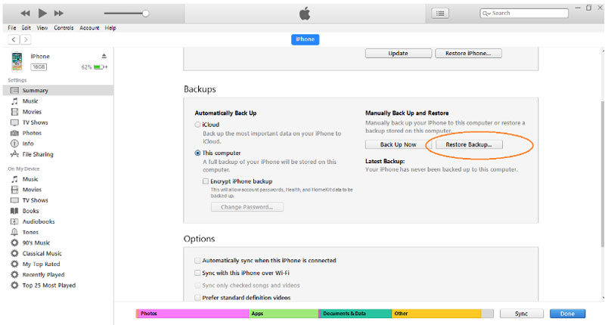Viewport: 605px width, 325px height.
Task: Click the Sync button
Action: click(521, 314)
